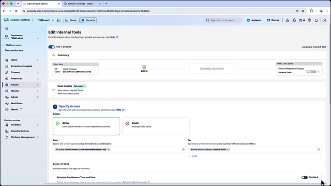The height and width of the screenshot is (186, 331).
Task: Click the Add your description text
Action: (68, 93)
